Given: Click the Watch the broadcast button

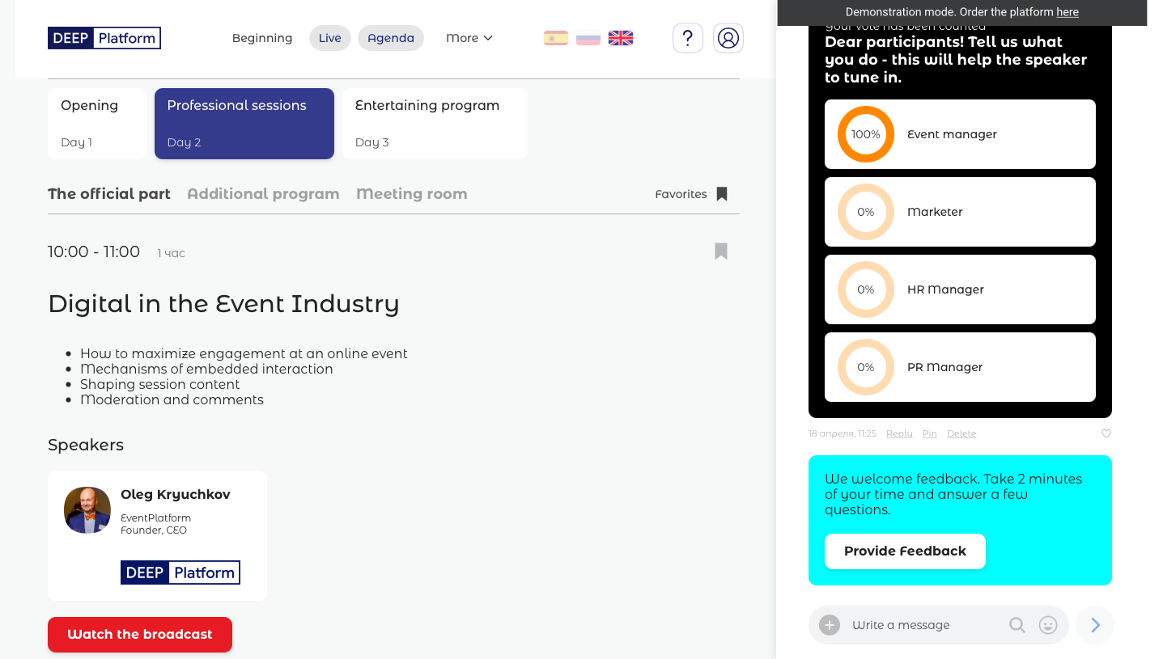Looking at the screenshot, I should tap(140, 635).
